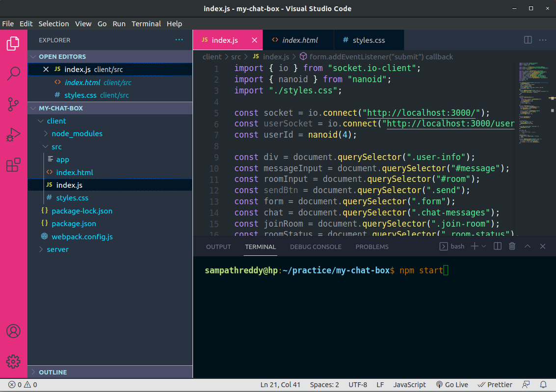This screenshot has height=392, width=556.
Task: Switch to the Debug Console tab
Action: coord(316,247)
